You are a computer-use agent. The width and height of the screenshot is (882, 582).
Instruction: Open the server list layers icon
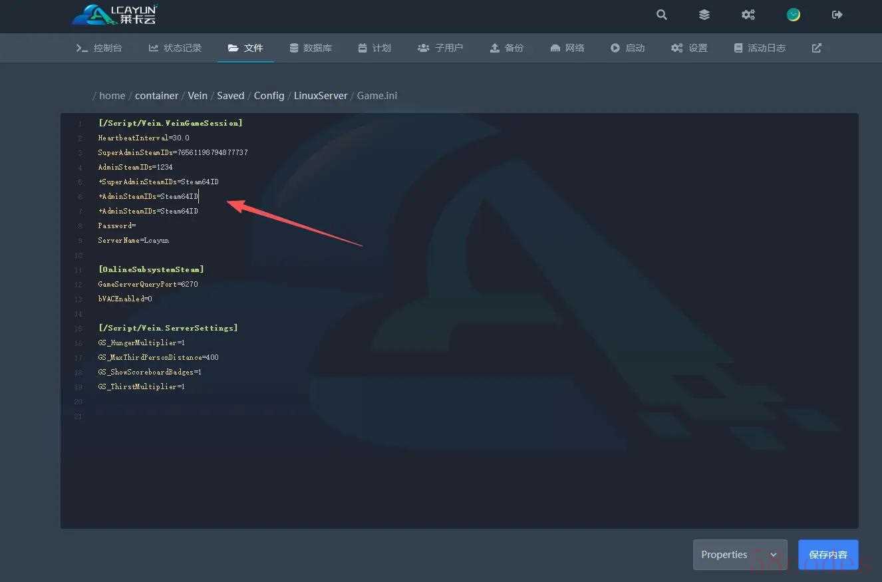click(x=704, y=15)
